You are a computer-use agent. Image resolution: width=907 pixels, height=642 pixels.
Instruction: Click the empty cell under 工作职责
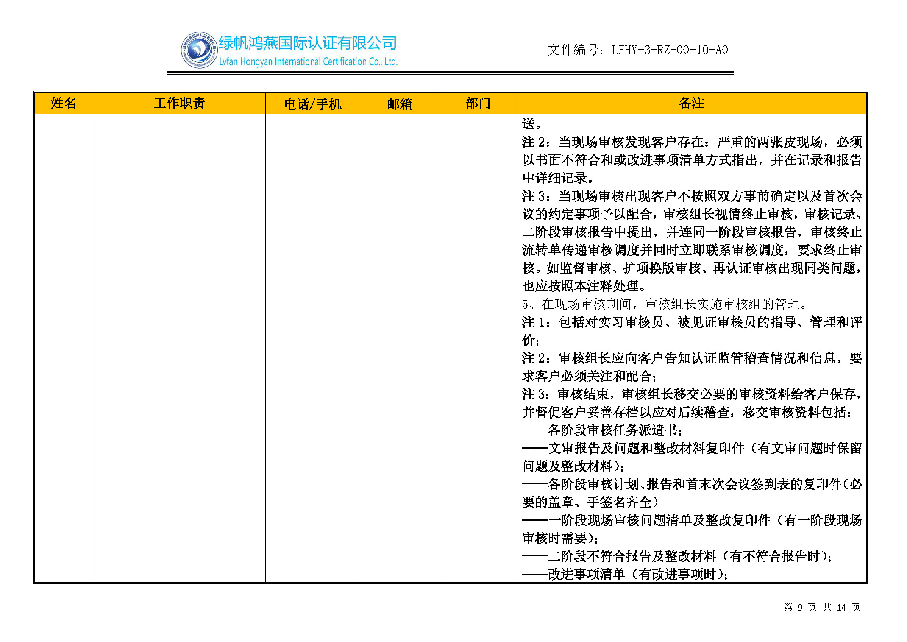click(179, 348)
